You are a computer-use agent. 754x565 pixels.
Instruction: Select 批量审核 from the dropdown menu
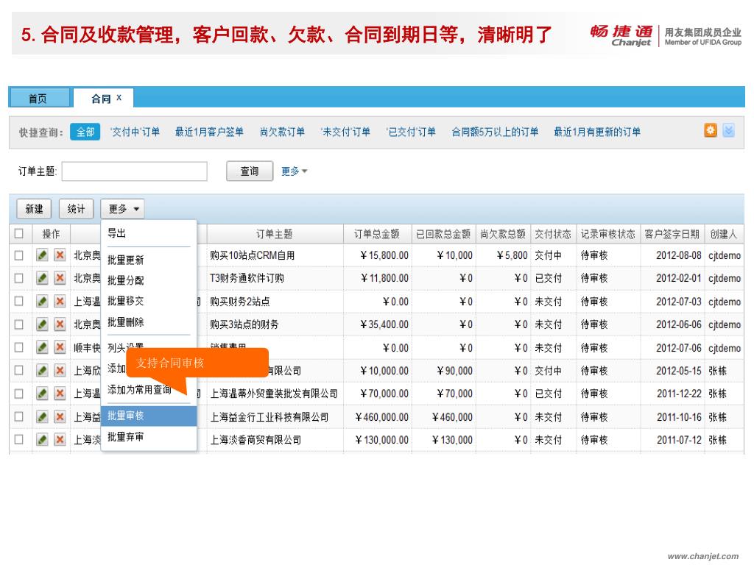126,416
